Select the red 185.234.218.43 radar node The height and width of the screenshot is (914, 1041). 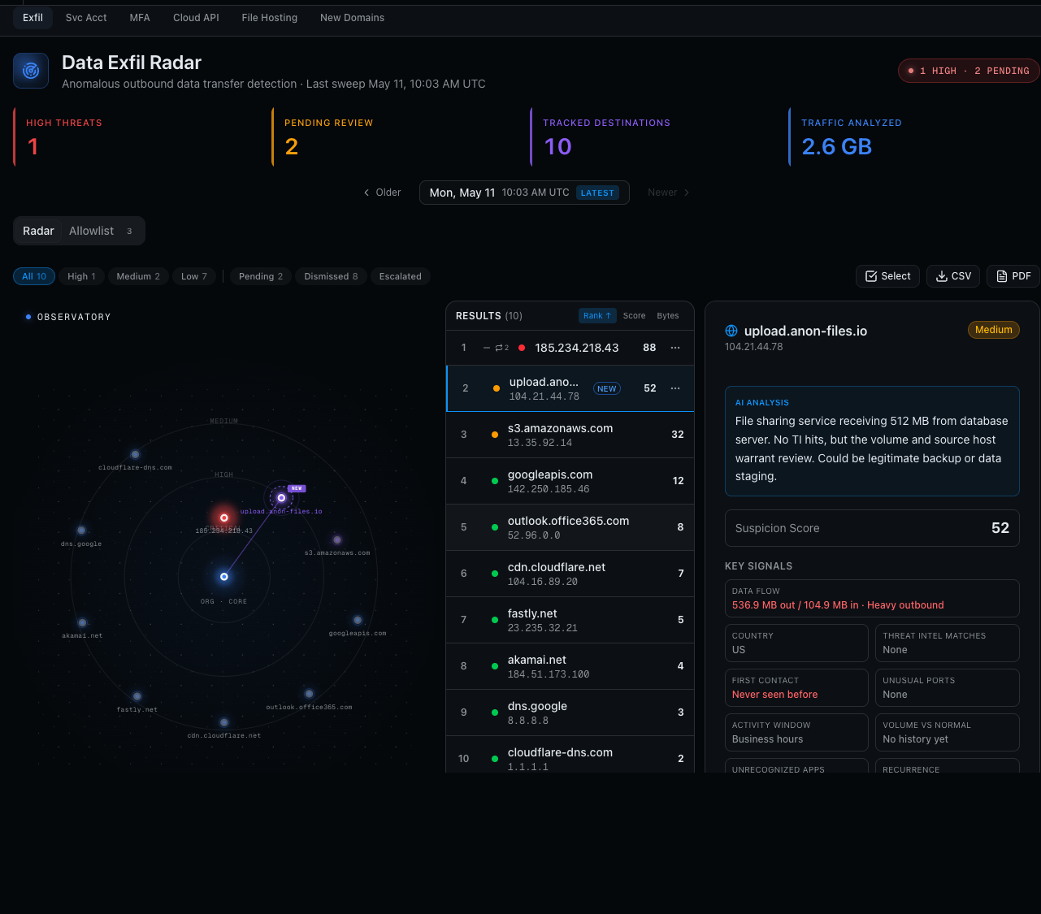pyautogui.click(x=224, y=518)
